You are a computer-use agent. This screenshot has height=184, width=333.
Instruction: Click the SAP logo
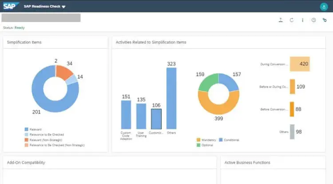tap(9, 6)
